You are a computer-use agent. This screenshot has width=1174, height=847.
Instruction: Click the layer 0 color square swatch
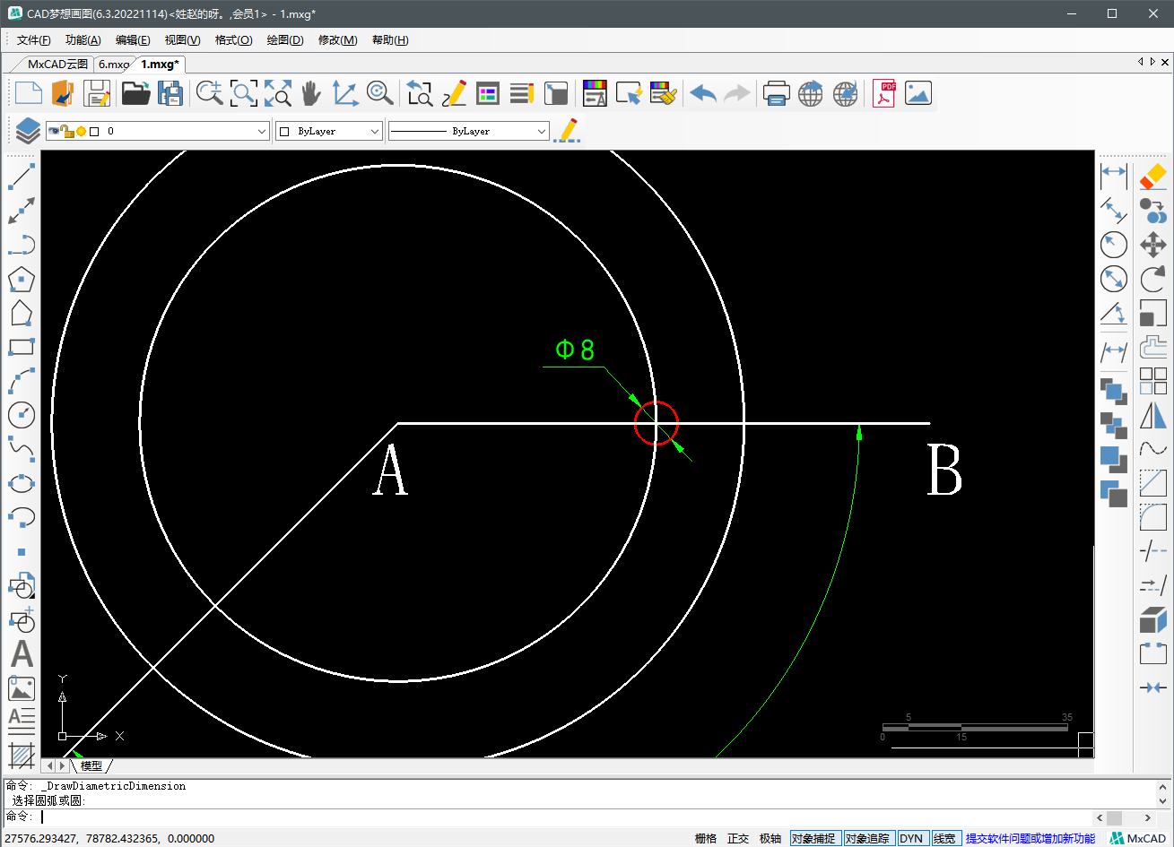click(x=94, y=131)
